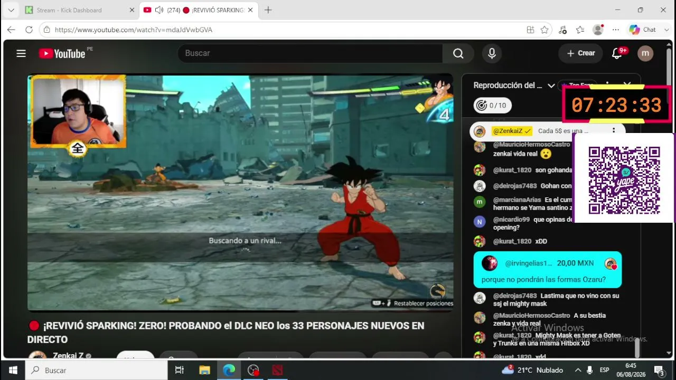Open the Edge profile icon

(598, 30)
